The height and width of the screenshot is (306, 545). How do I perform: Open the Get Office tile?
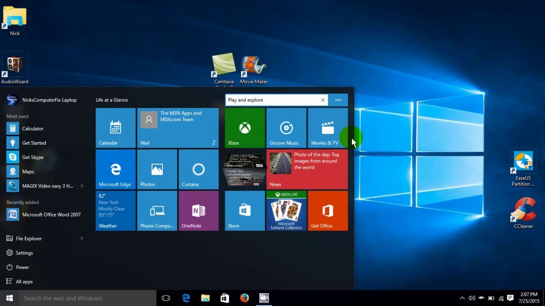[328, 211]
